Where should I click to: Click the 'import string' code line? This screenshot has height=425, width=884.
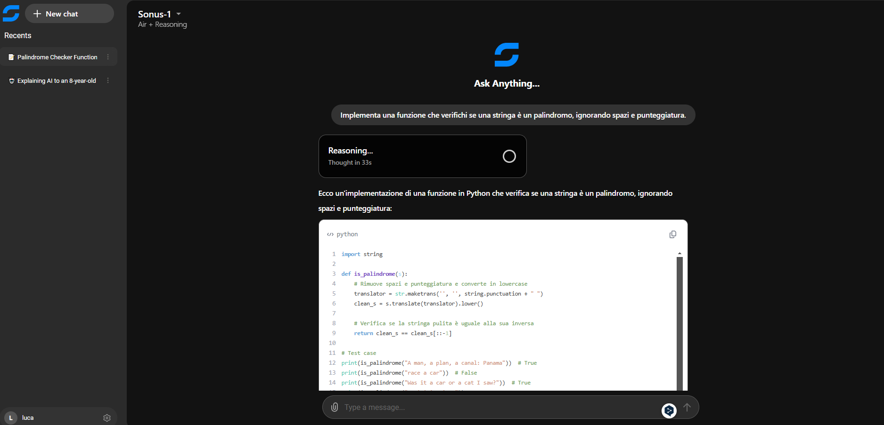coord(362,254)
